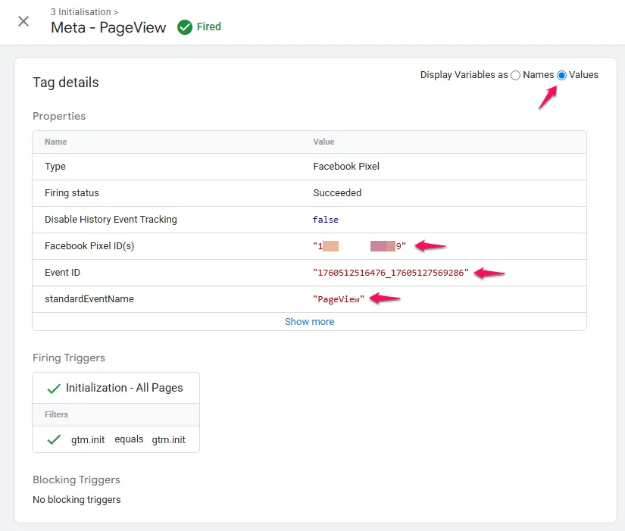The image size is (625, 531).
Task: Click the Name column header
Action: pyautogui.click(x=55, y=142)
